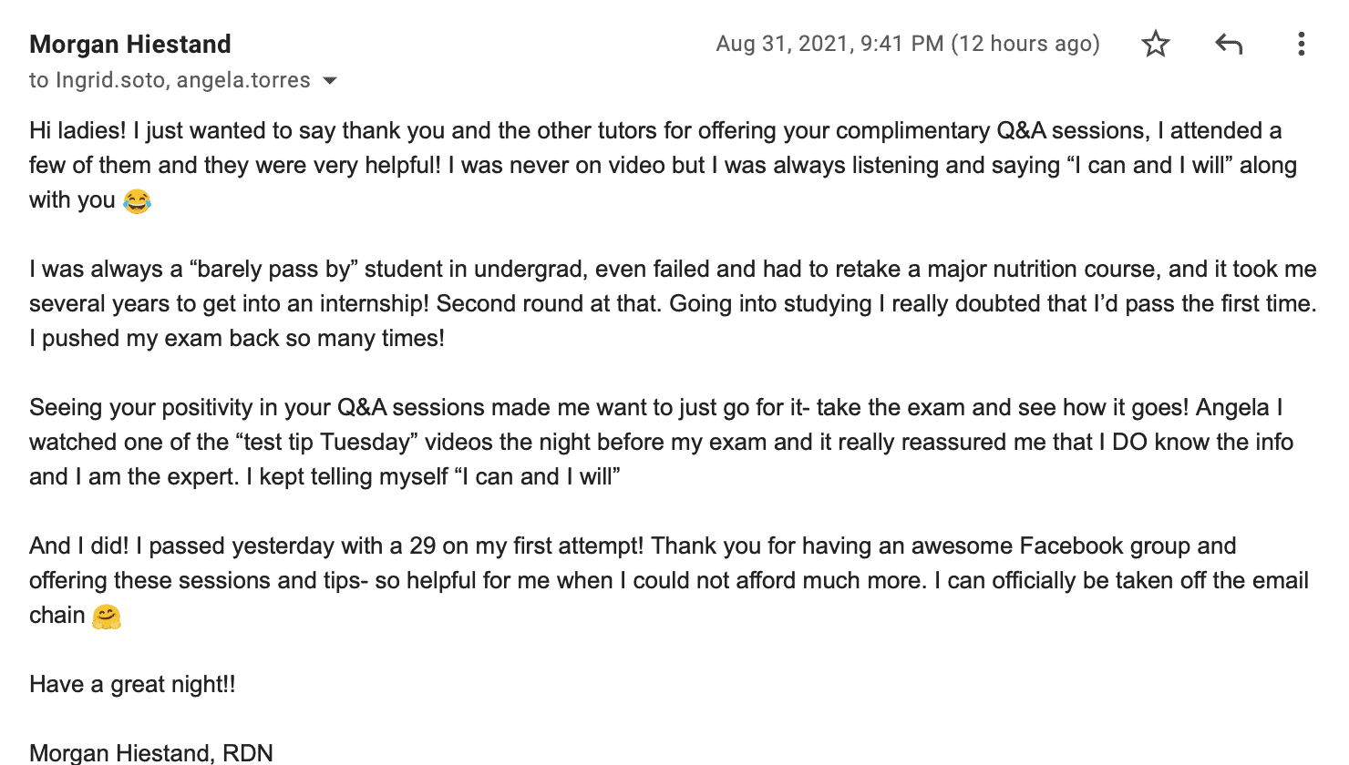The image size is (1349, 765).
Task: Click the words "And I did!"
Action: pyautogui.click(x=79, y=546)
